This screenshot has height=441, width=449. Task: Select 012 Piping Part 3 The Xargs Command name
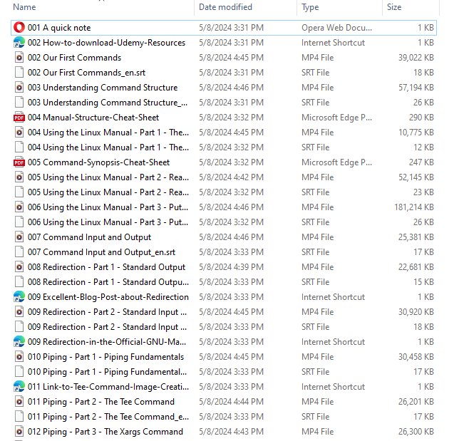click(105, 432)
